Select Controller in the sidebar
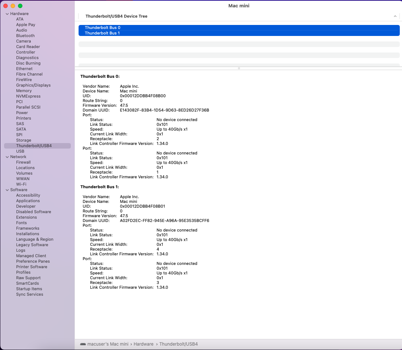Image resolution: width=402 pixels, height=350 pixels. click(x=26, y=52)
